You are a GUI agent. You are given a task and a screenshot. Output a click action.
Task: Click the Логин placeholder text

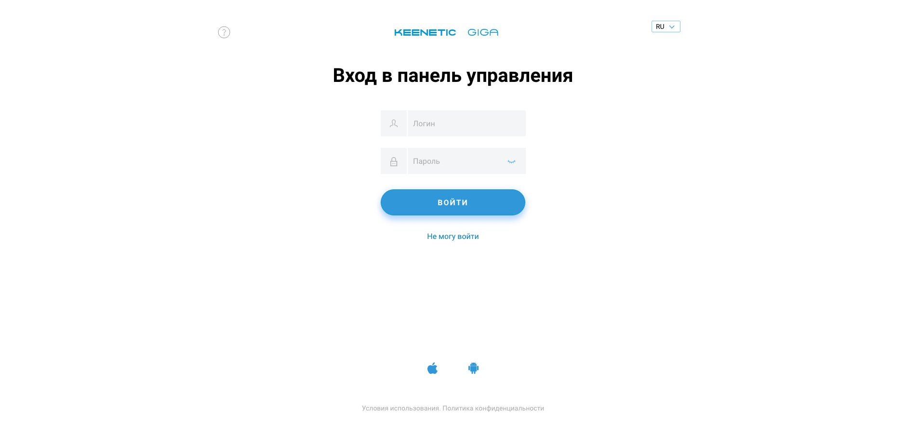coord(424,123)
